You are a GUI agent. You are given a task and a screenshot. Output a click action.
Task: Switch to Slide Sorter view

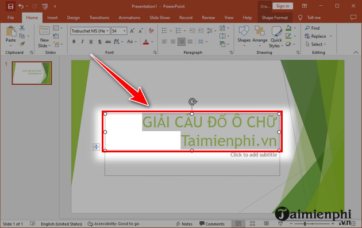click(252, 223)
